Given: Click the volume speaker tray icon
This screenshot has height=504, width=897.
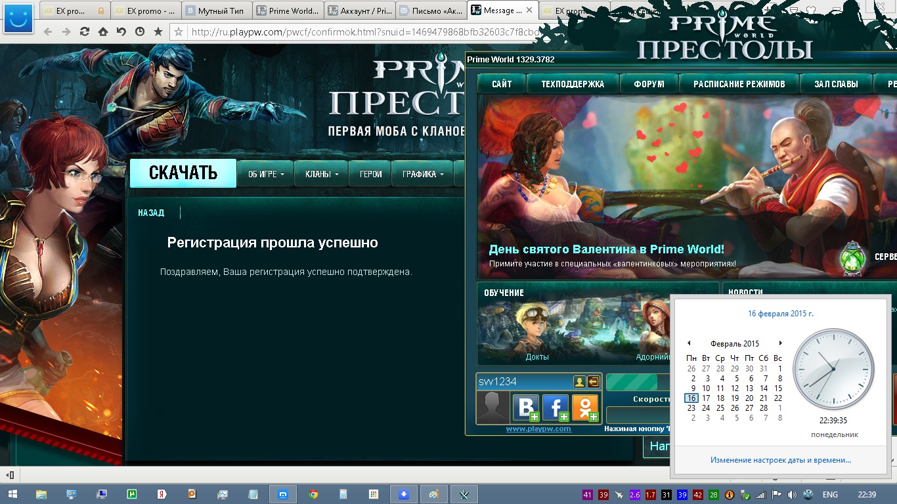Looking at the screenshot, I should (x=792, y=494).
